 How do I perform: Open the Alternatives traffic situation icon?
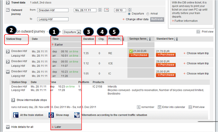pos(77,115)
